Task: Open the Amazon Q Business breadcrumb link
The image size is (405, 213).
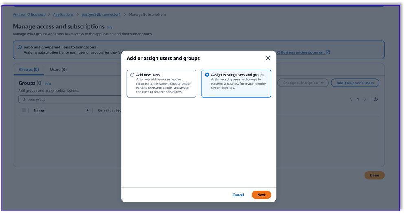Action: pos(29,15)
